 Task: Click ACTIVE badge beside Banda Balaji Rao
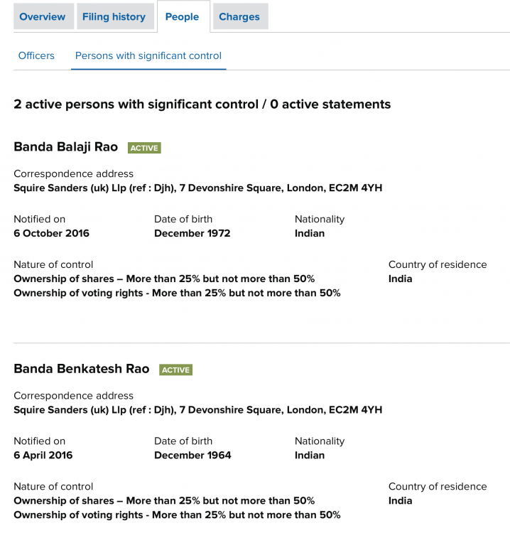tap(144, 148)
